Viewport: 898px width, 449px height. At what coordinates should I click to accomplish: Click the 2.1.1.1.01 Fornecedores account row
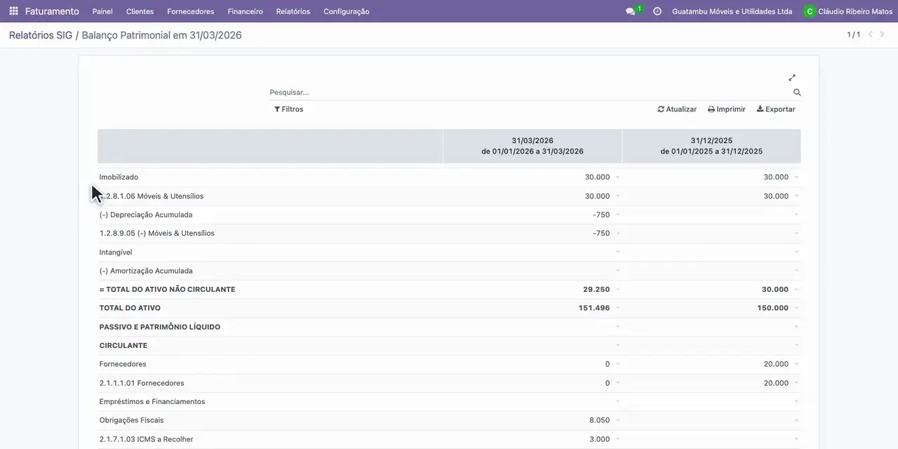point(449,383)
